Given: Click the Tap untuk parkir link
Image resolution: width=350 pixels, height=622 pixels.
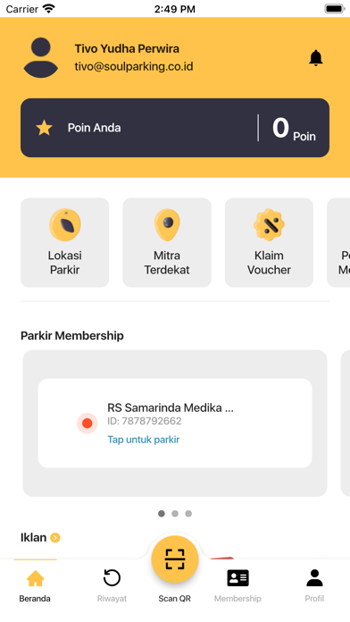Looking at the screenshot, I should 144,440.
